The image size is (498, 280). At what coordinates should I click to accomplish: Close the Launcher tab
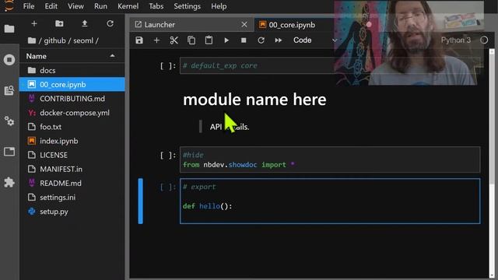(x=244, y=24)
